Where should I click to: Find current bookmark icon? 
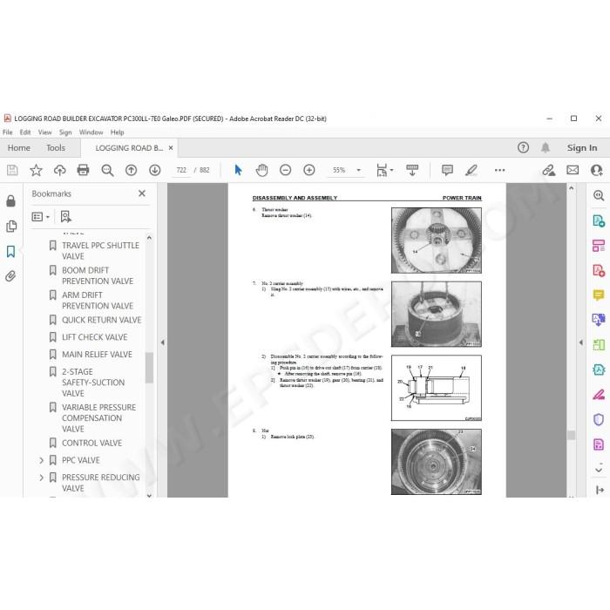click(65, 217)
